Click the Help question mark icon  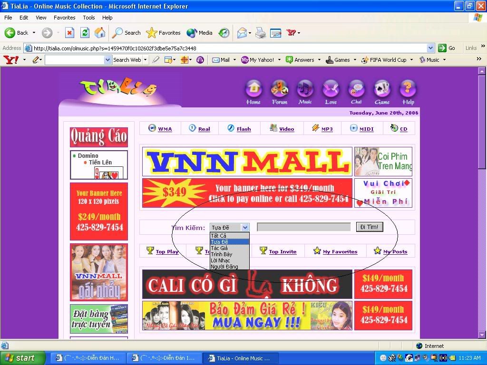(408, 89)
